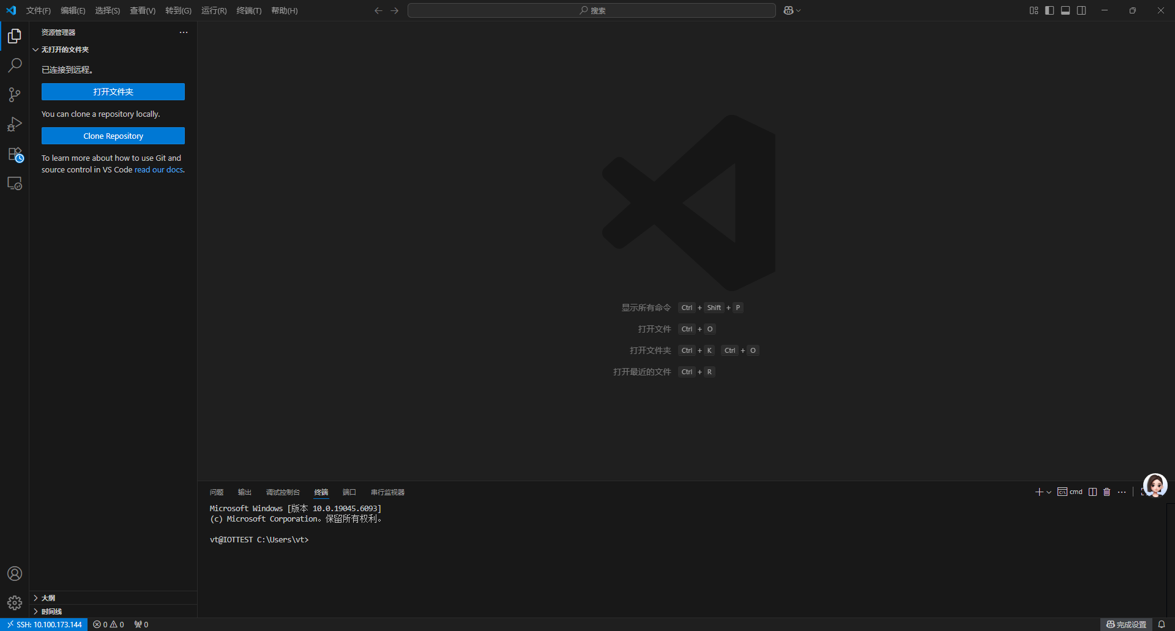Viewport: 1175px width, 631px height.
Task: Toggle the panel visibility in title bar
Action: pos(1065,10)
